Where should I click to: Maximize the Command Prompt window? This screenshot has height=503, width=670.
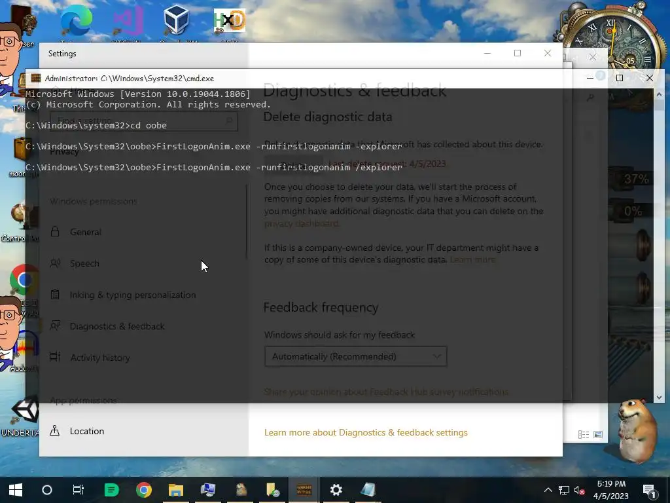(x=620, y=79)
